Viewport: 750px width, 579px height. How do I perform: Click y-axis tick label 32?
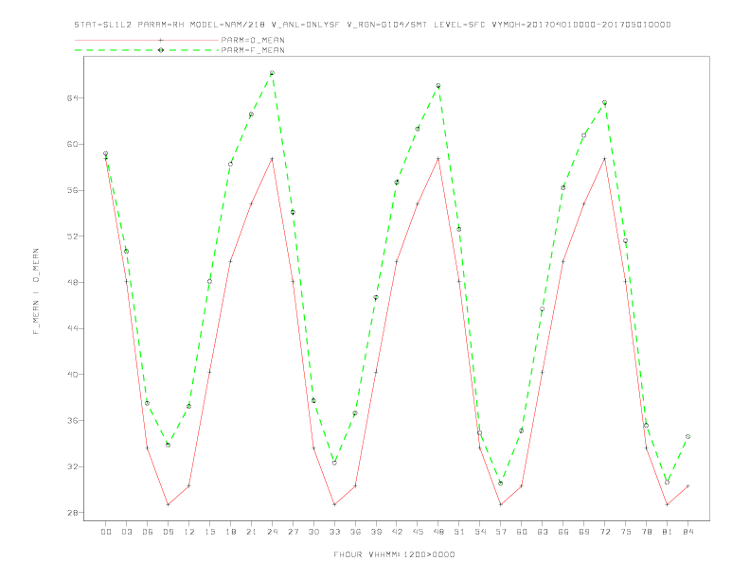tap(75, 466)
